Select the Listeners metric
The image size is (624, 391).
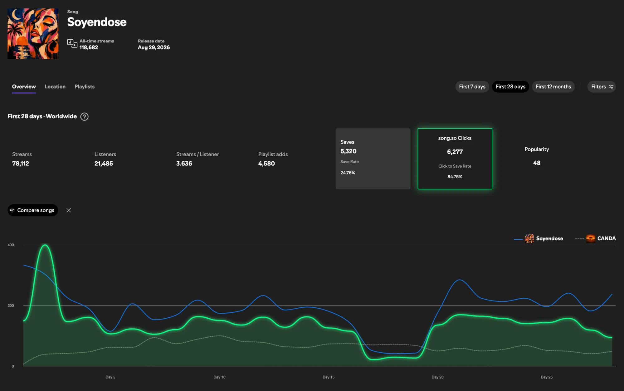tap(105, 159)
